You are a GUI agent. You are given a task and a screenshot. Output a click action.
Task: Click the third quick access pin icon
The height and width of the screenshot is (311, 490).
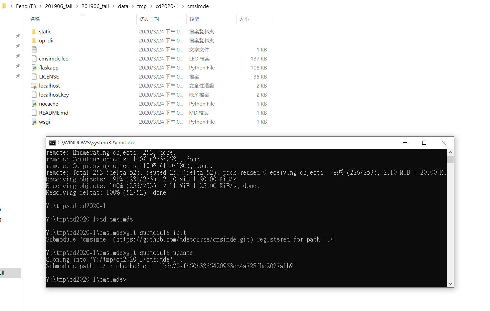tap(18, 56)
